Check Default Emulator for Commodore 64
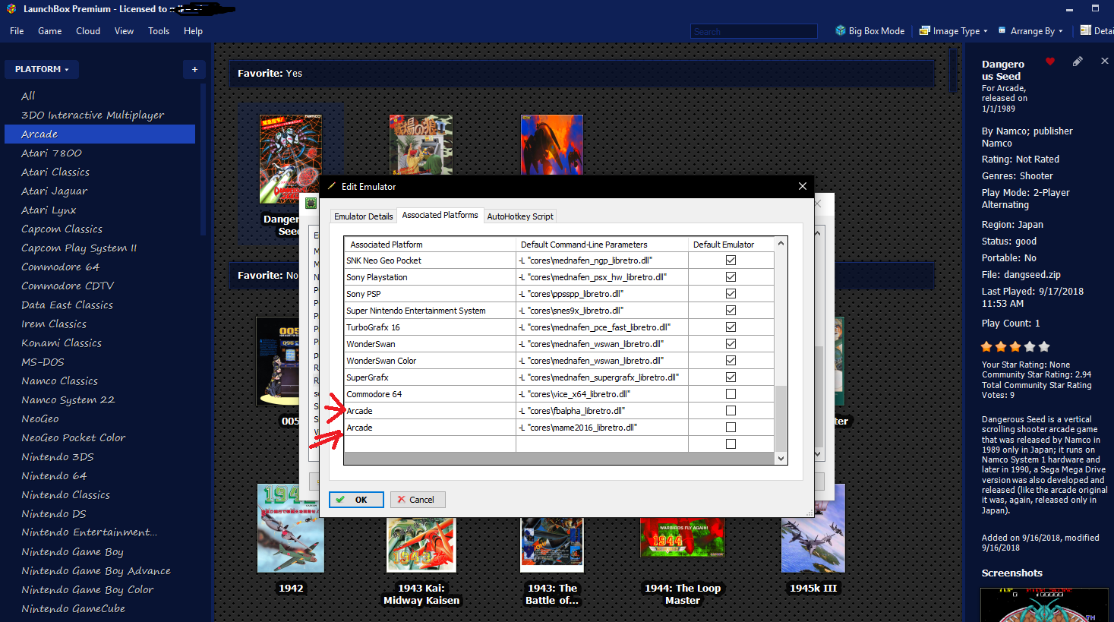Viewport: 1114px width, 622px height. pos(731,393)
